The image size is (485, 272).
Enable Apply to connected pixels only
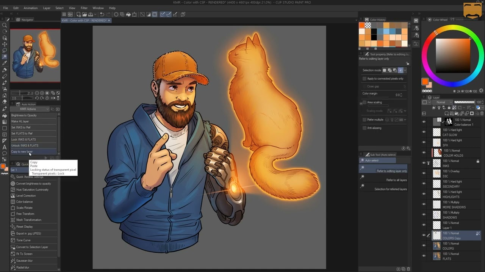coord(365,79)
